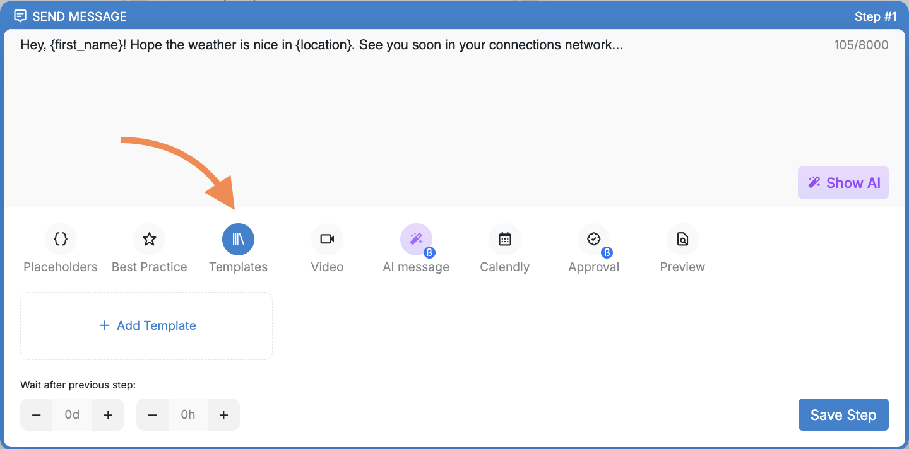Click the Templates label text

point(238,267)
